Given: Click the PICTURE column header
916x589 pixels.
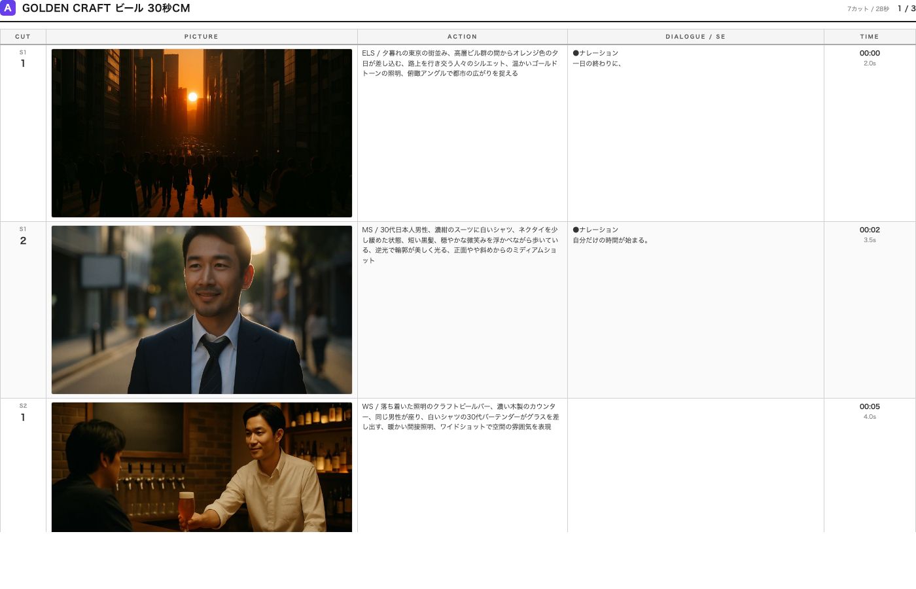Looking at the screenshot, I should pyautogui.click(x=202, y=37).
